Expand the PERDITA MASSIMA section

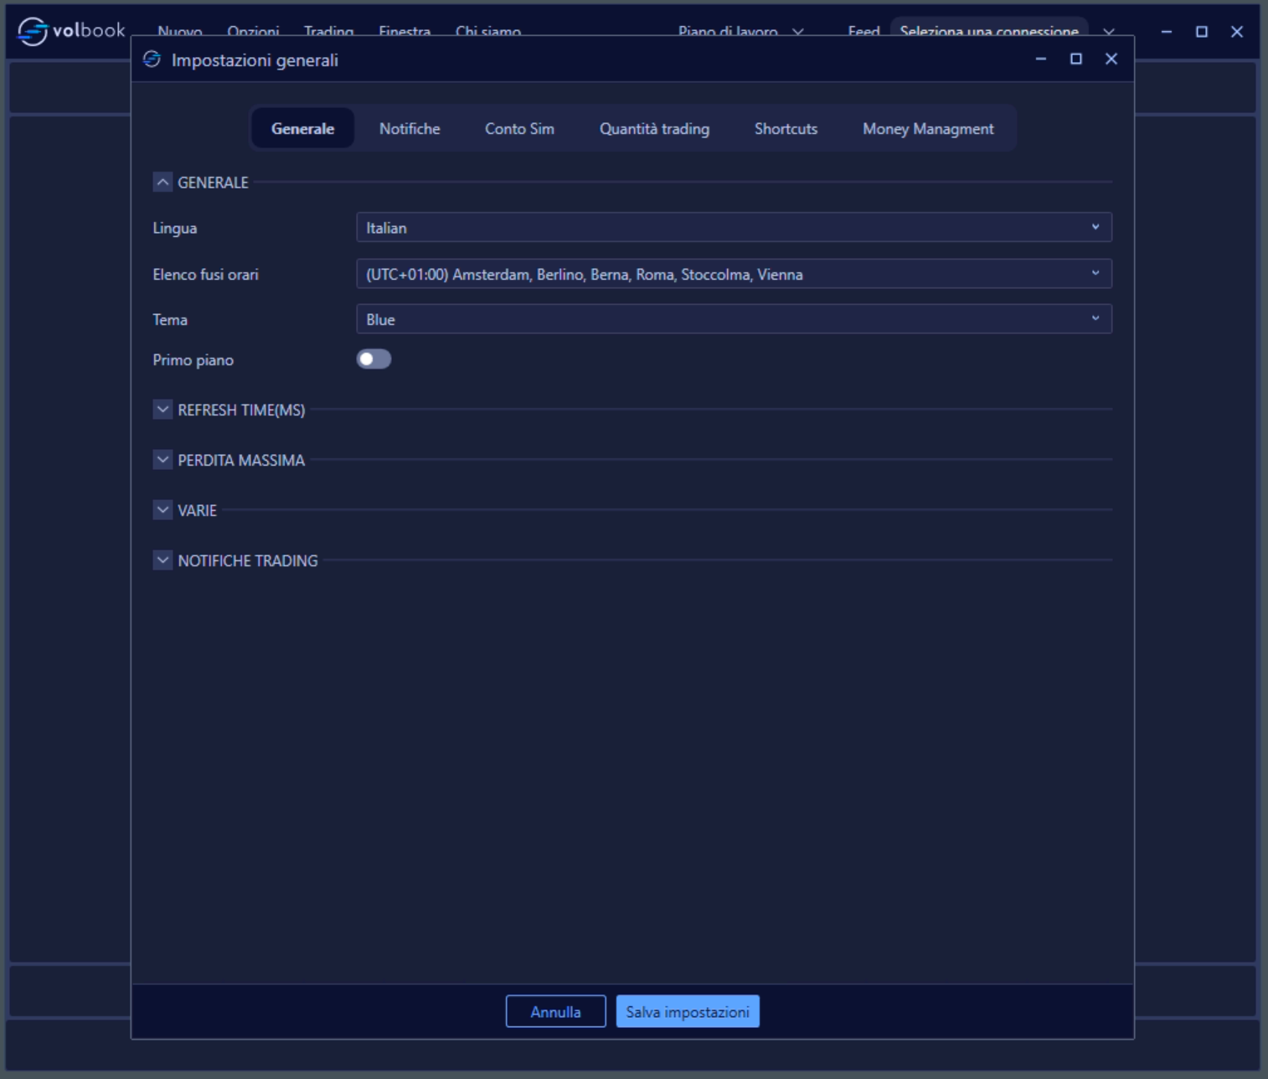[x=162, y=460]
